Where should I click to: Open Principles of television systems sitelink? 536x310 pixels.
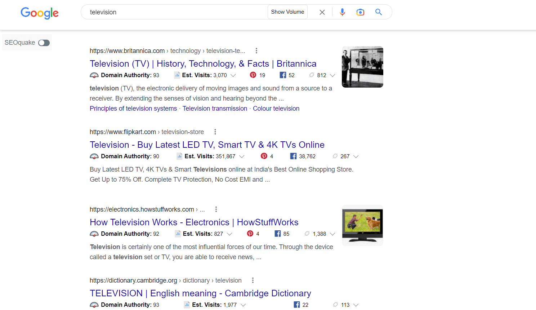coord(133,108)
